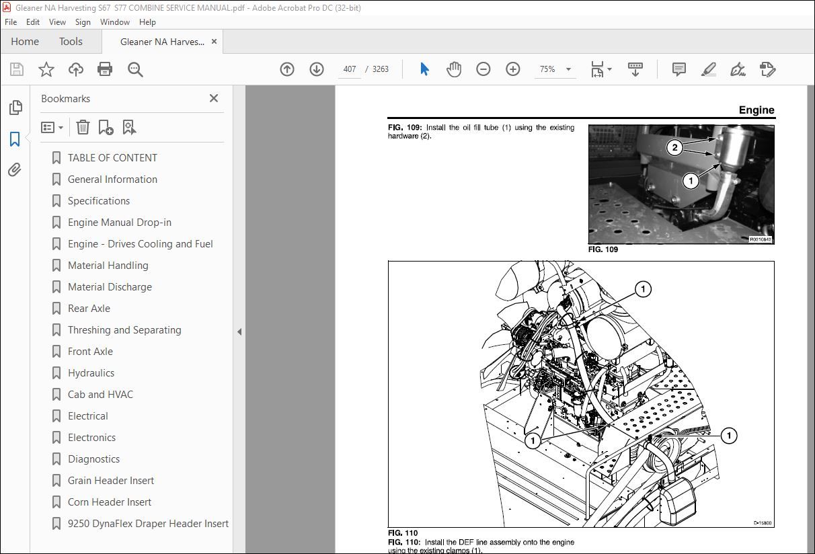Image resolution: width=815 pixels, height=554 pixels.
Task: Toggle the Selection arrow tool
Action: [424, 69]
